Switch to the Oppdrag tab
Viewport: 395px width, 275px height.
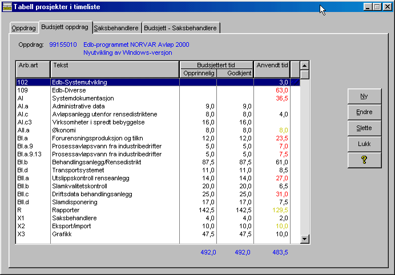point(23,28)
